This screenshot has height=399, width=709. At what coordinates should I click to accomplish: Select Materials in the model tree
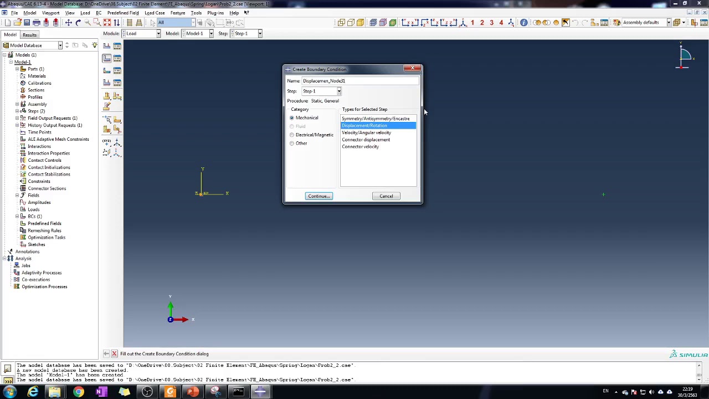[x=37, y=76]
